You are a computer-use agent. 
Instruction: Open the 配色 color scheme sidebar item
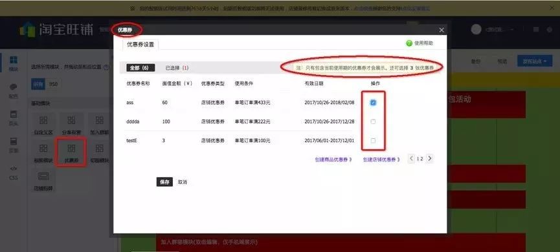coord(13,91)
